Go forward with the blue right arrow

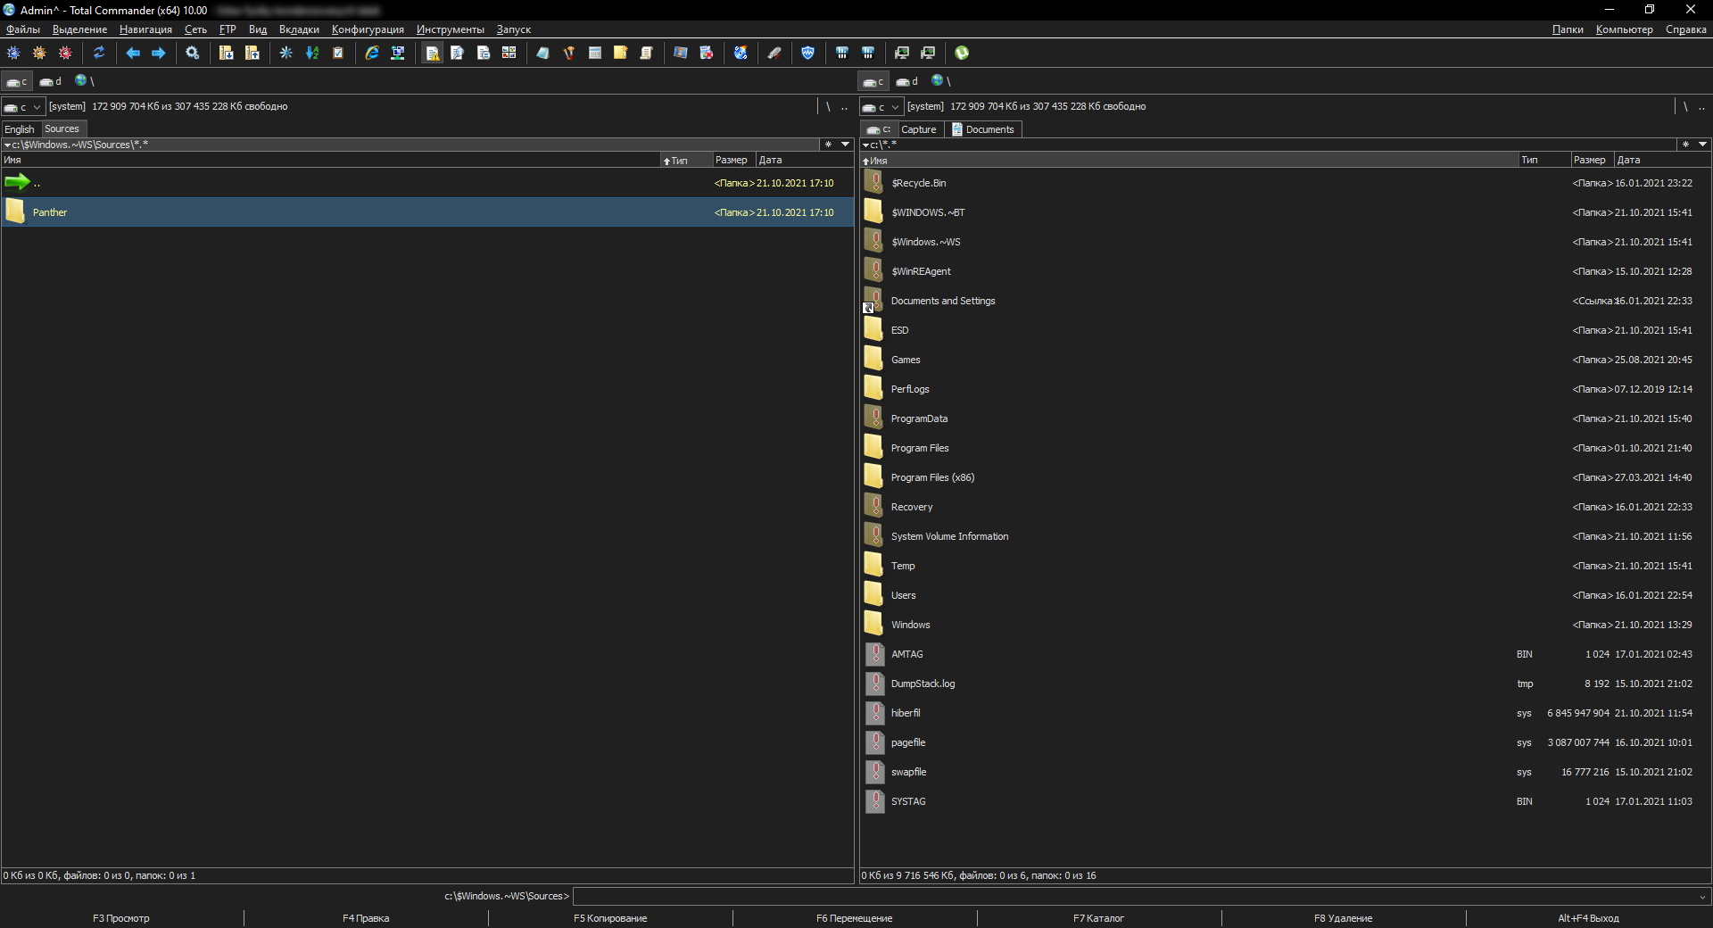pyautogui.click(x=159, y=53)
